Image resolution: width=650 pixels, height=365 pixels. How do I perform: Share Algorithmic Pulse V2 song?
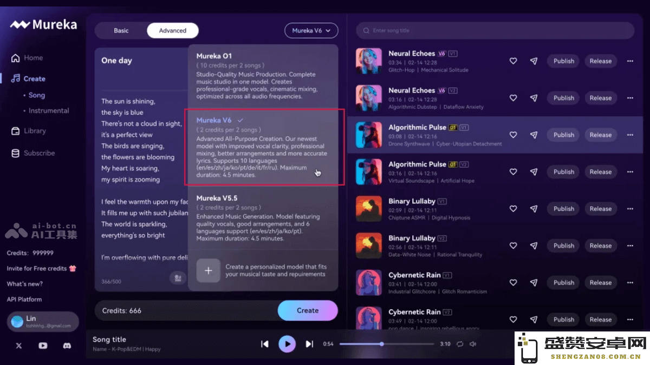534,172
